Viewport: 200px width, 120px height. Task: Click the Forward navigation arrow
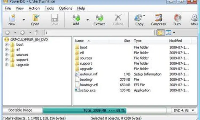22,33
